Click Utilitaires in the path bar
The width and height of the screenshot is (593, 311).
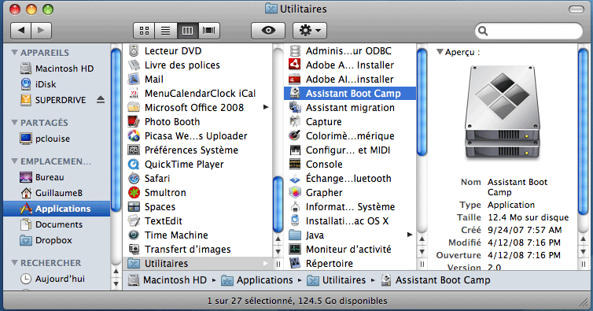pos(337,280)
